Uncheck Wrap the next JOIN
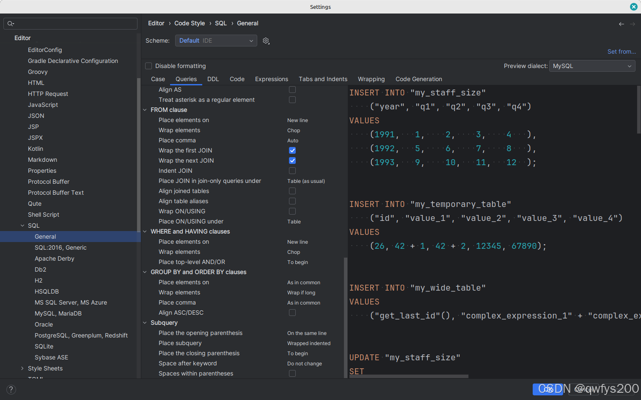641x400 pixels. pyautogui.click(x=292, y=161)
